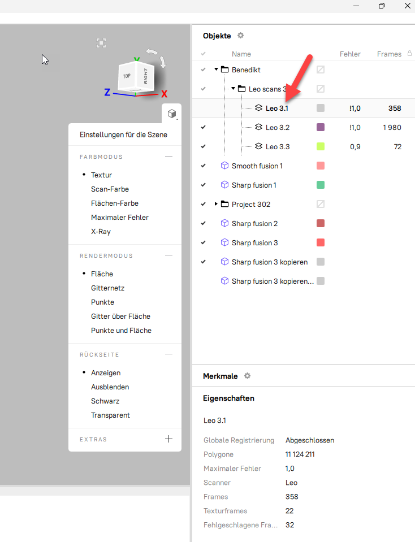Expand the EXTRAS section with plus

point(168,439)
